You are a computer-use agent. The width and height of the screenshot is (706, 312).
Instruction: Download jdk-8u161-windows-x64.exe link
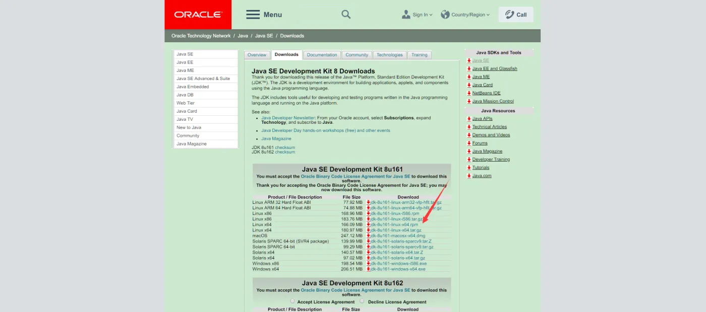(398, 269)
